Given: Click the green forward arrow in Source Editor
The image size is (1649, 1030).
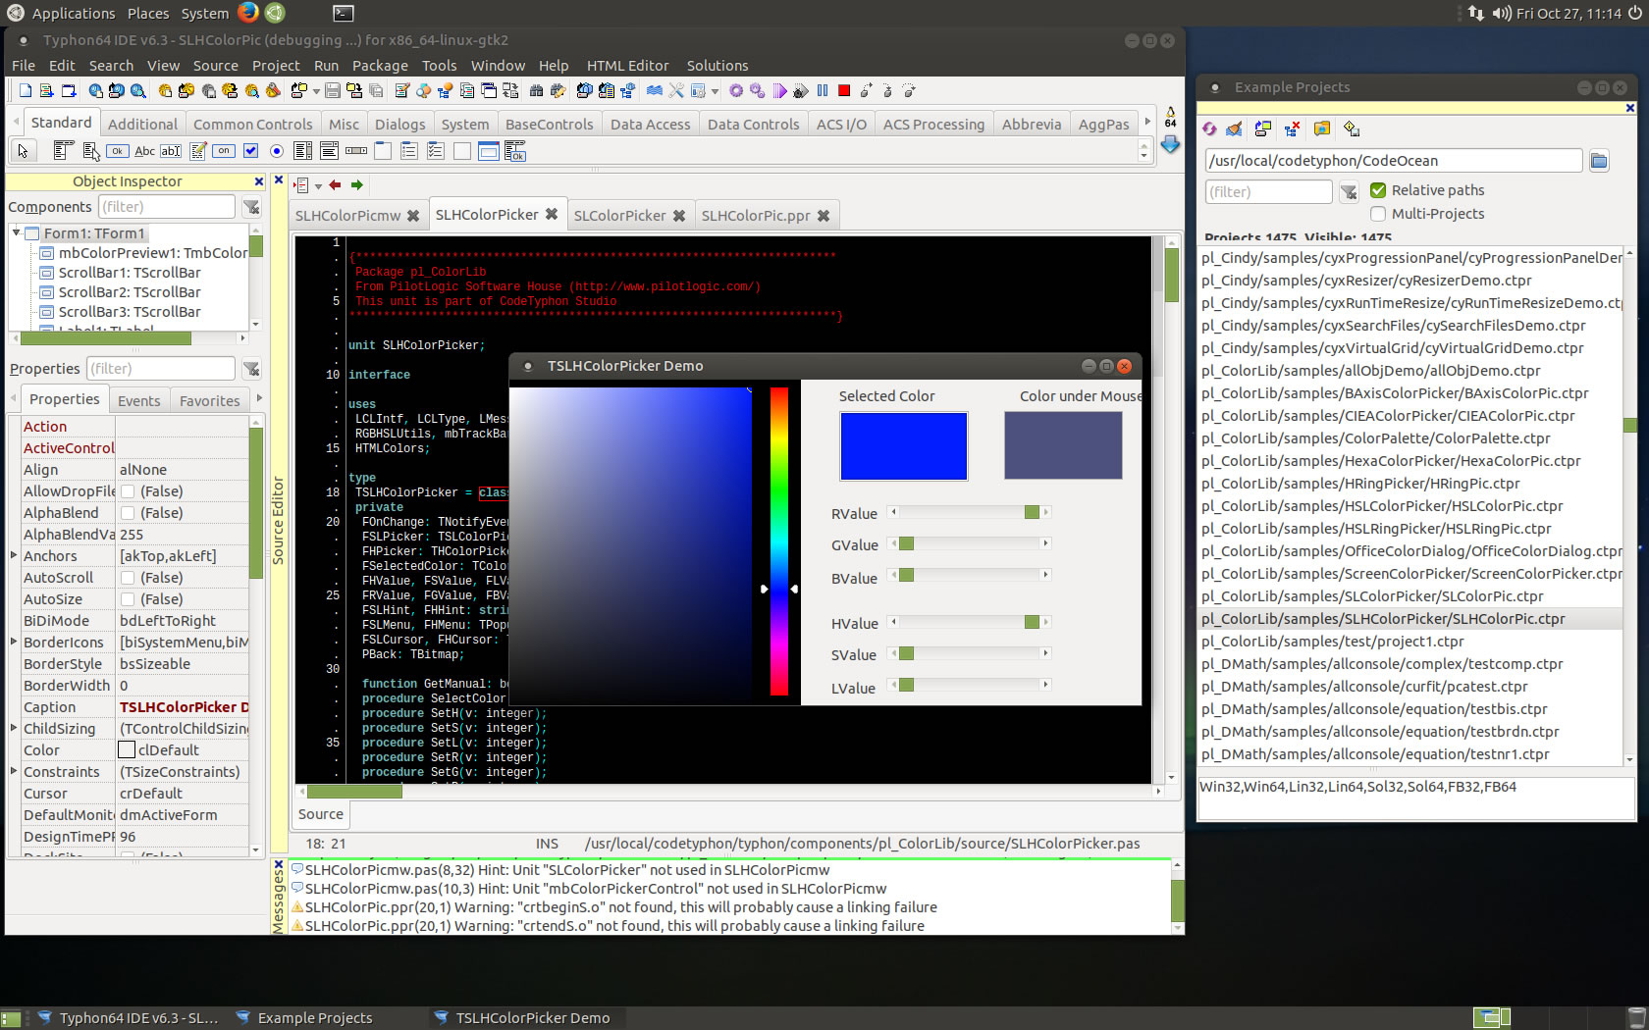Looking at the screenshot, I should click(x=357, y=184).
